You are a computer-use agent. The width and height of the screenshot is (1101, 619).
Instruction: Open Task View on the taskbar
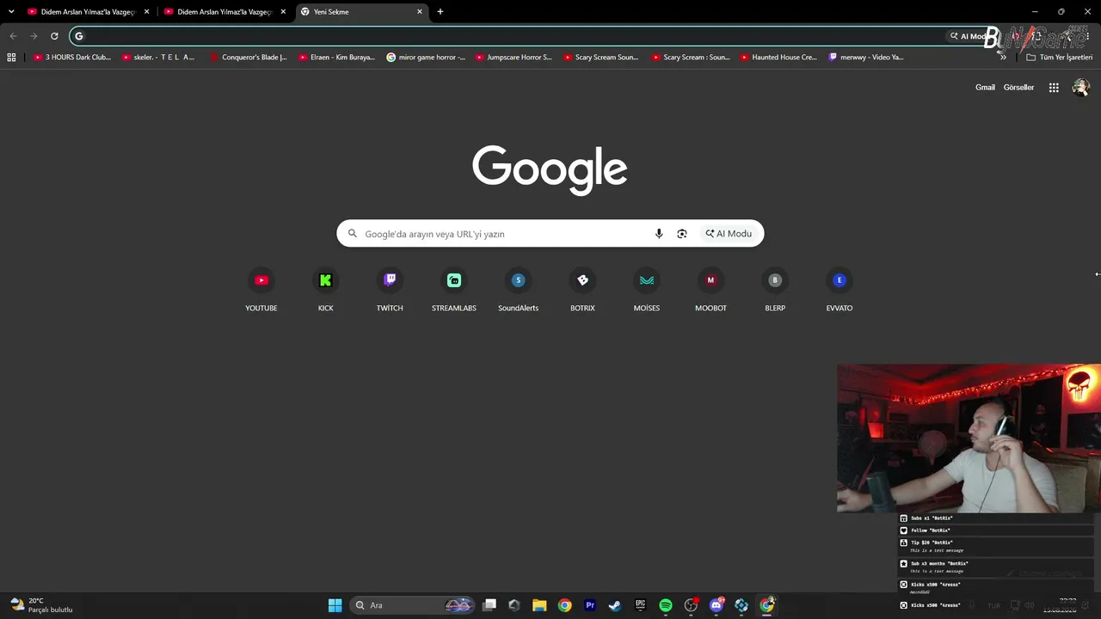(x=489, y=605)
